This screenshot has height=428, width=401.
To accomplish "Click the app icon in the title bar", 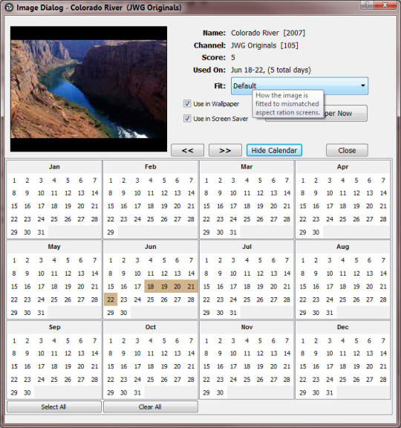I will tap(9, 7).
